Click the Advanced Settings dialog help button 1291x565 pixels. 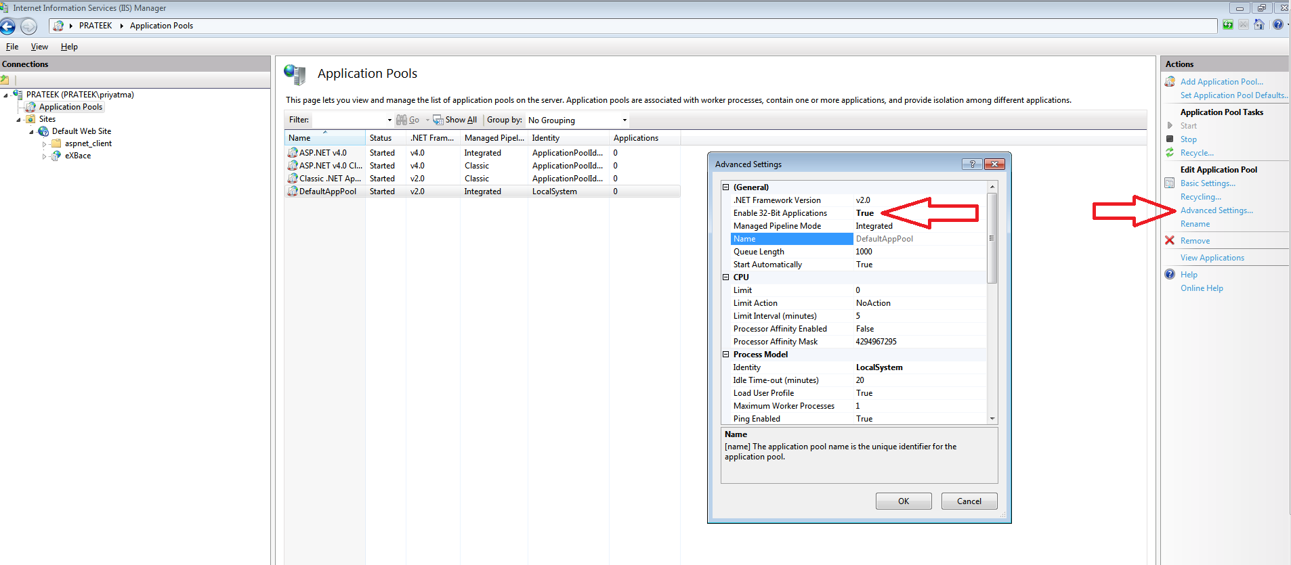(x=972, y=164)
